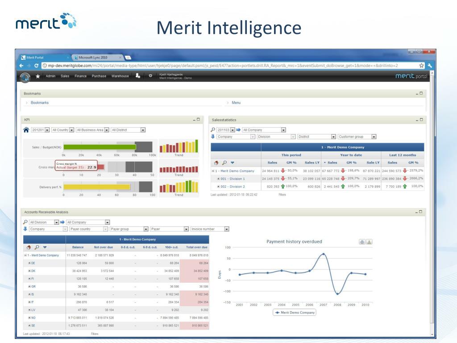
Task: Expand the DK country row
Action: [29, 271]
